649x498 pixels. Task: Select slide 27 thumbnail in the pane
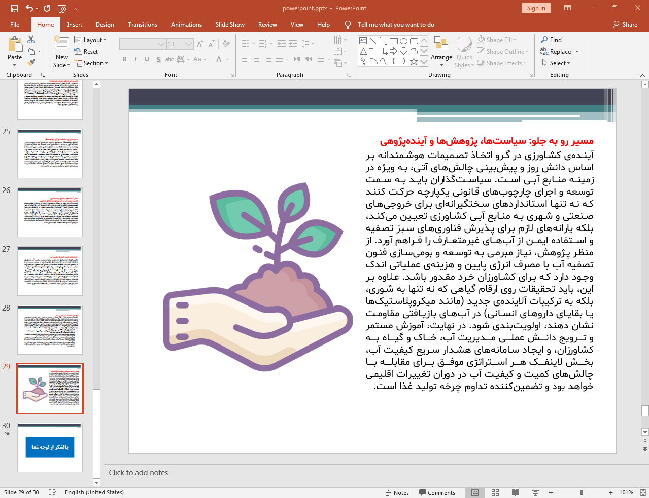(x=49, y=271)
